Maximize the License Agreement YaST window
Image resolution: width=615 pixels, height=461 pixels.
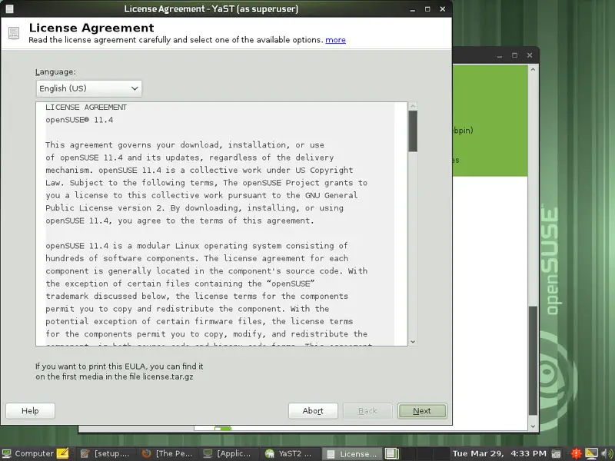coord(427,9)
